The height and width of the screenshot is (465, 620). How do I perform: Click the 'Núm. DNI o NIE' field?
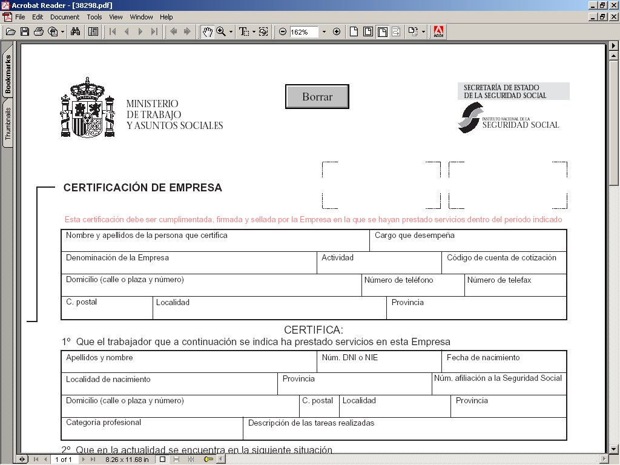pos(379,361)
